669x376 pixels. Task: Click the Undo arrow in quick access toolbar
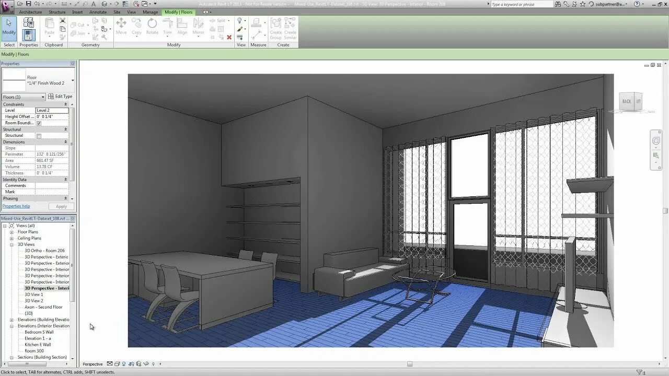click(x=37, y=4)
